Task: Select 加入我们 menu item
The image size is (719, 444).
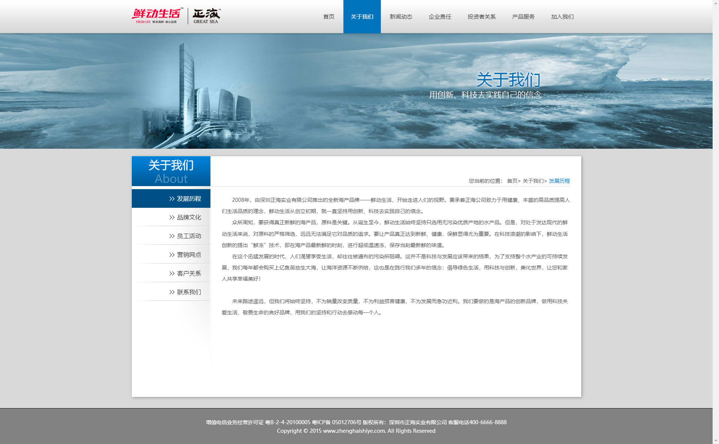Action: click(x=562, y=17)
